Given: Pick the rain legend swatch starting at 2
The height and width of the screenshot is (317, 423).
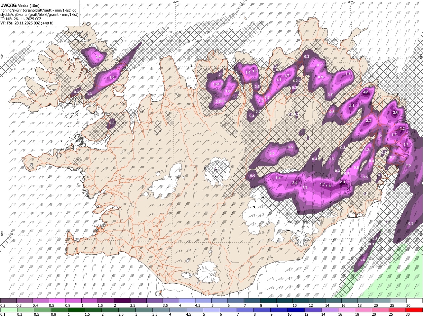Looking at the screenshot, I should [110, 310].
